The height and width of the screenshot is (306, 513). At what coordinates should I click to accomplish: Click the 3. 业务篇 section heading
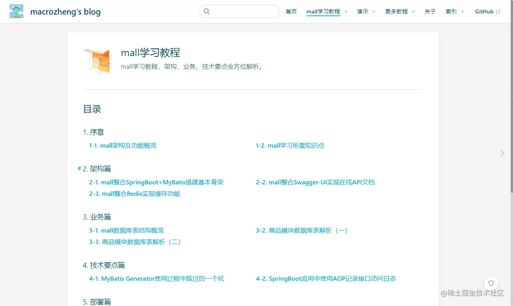97,217
